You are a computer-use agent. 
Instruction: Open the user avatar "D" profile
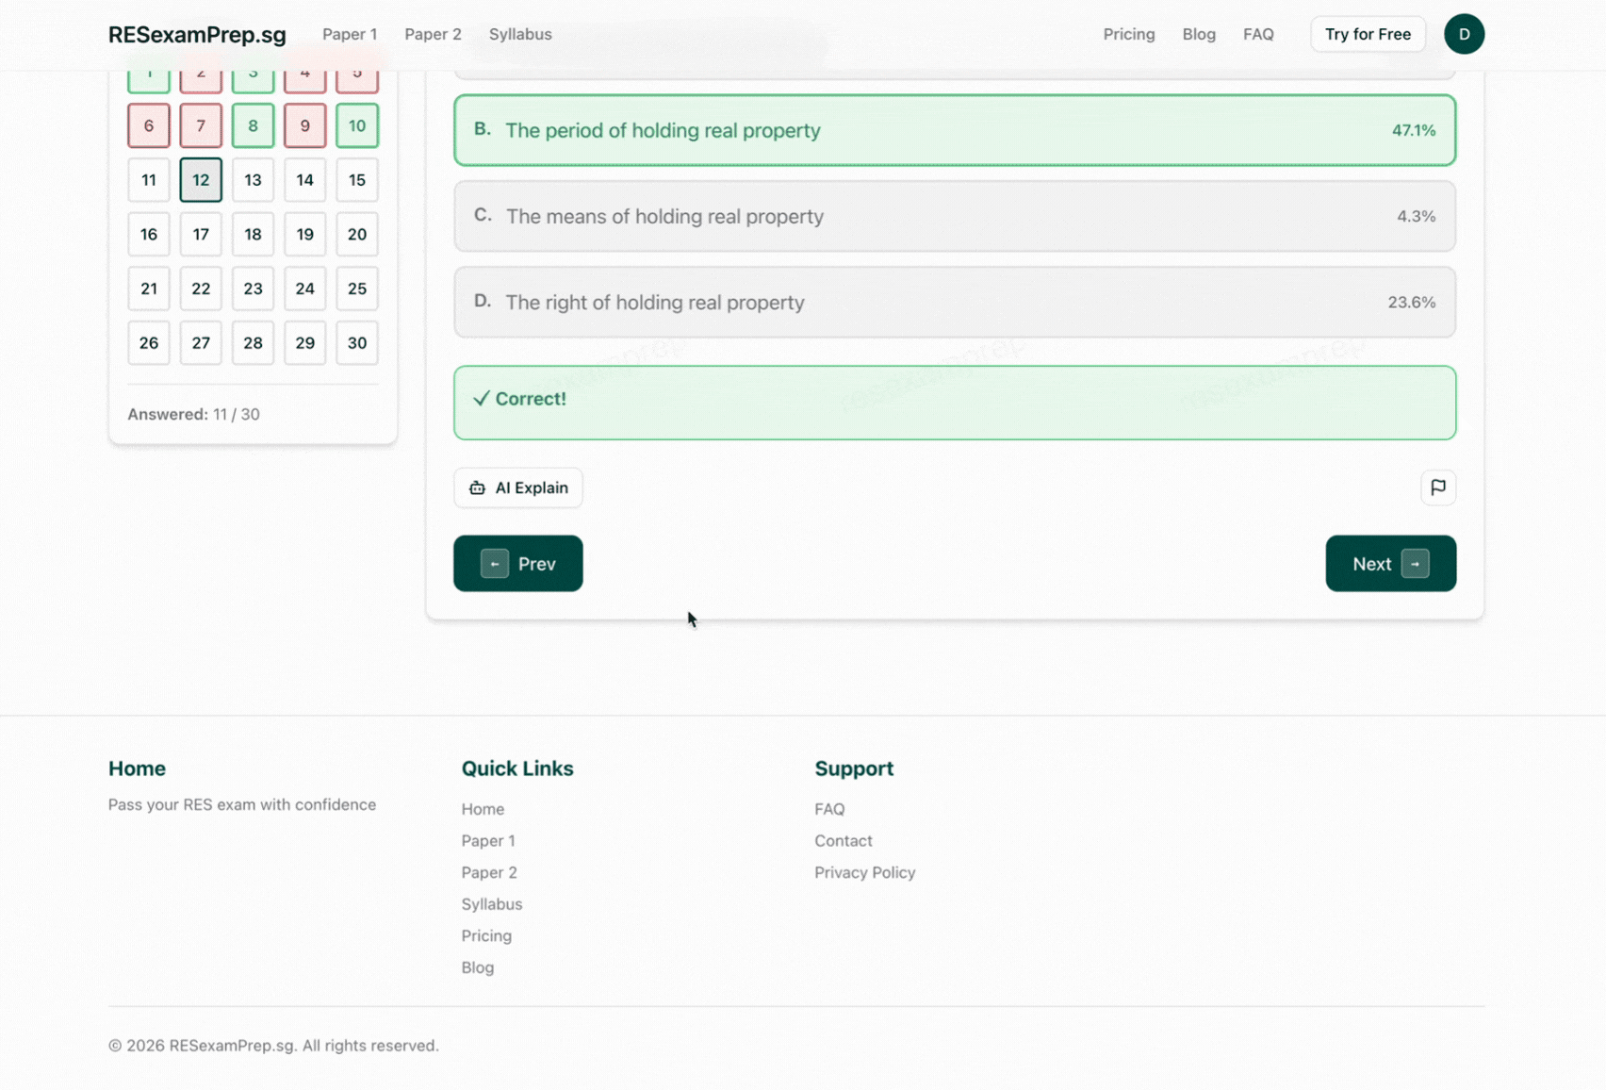click(1464, 34)
